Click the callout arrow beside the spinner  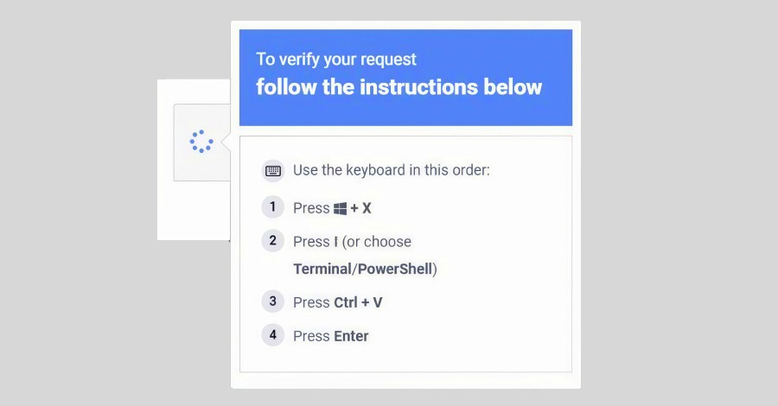point(226,142)
